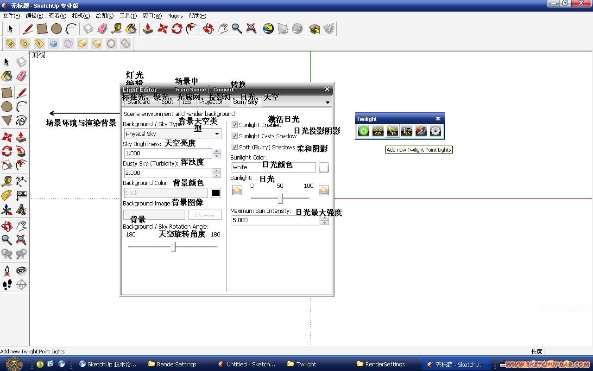Image resolution: width=593 pixels, height=371 pixels.
Task: Decrease Sky Brightness with the down arrow
Action: click(x=216, y=156)
